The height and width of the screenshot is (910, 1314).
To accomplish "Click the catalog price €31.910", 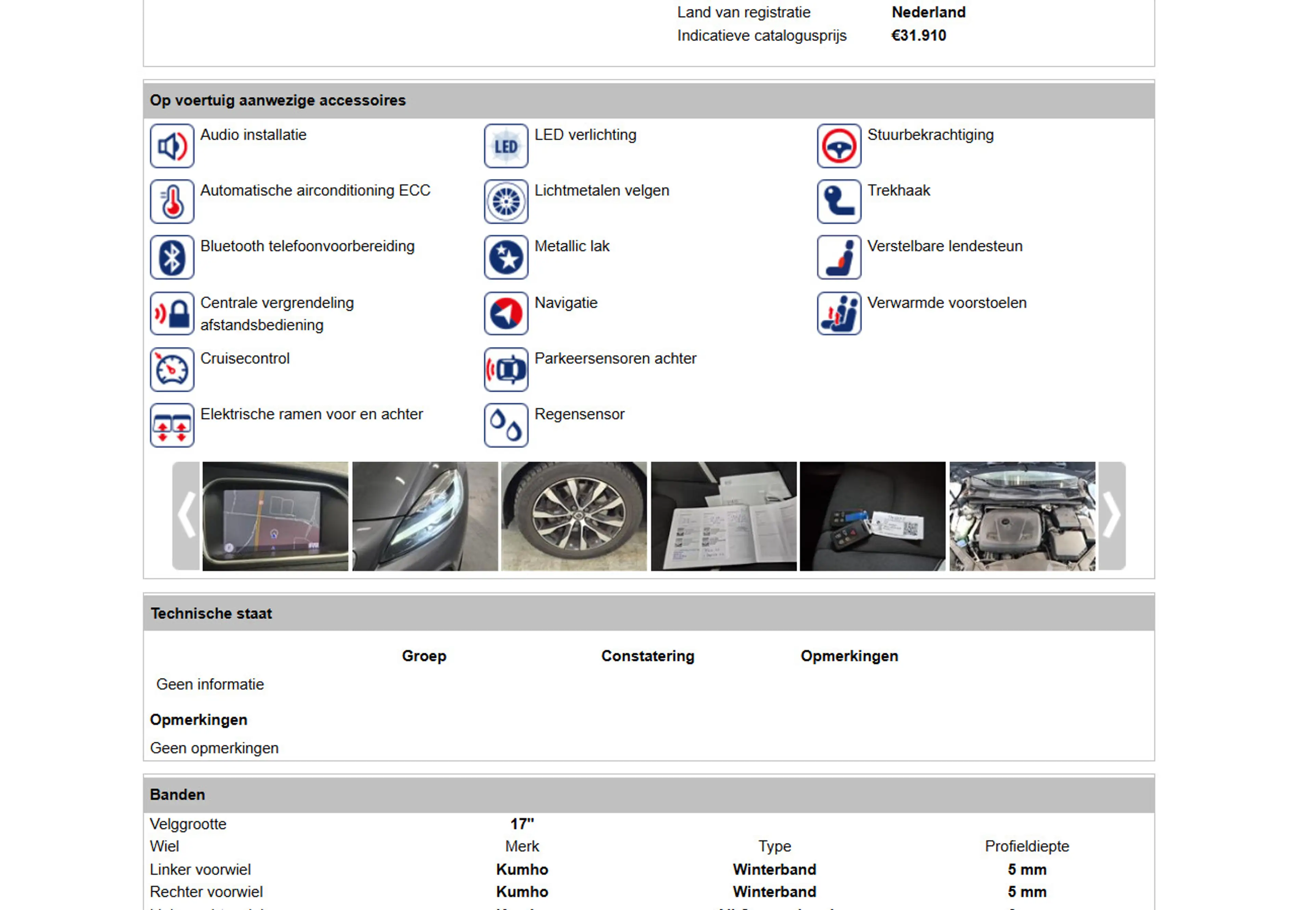I will [918, 35].
